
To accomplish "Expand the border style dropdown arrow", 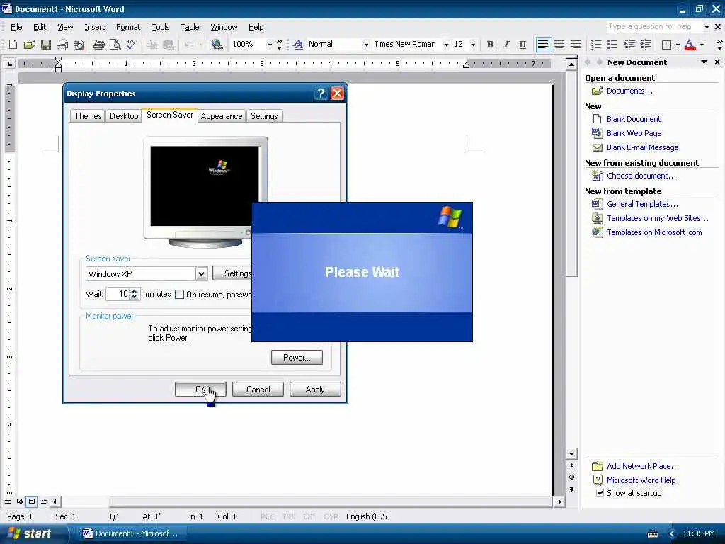I will coord(678,45).
